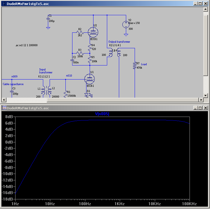Select resistor R5 100k
Image resolution: width=210 pixels, height=209 pixels.
coord(90,60)
